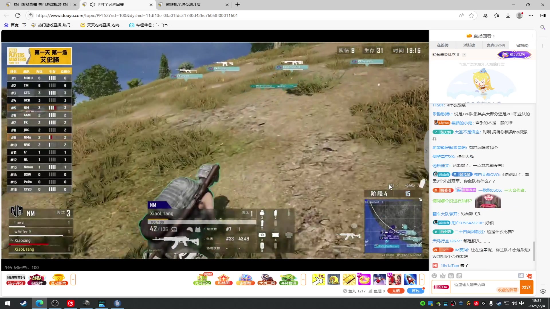Open the read aloud icon in address bar
The width and height of the screenshot is (550, 309).
(x=461, y=15)
